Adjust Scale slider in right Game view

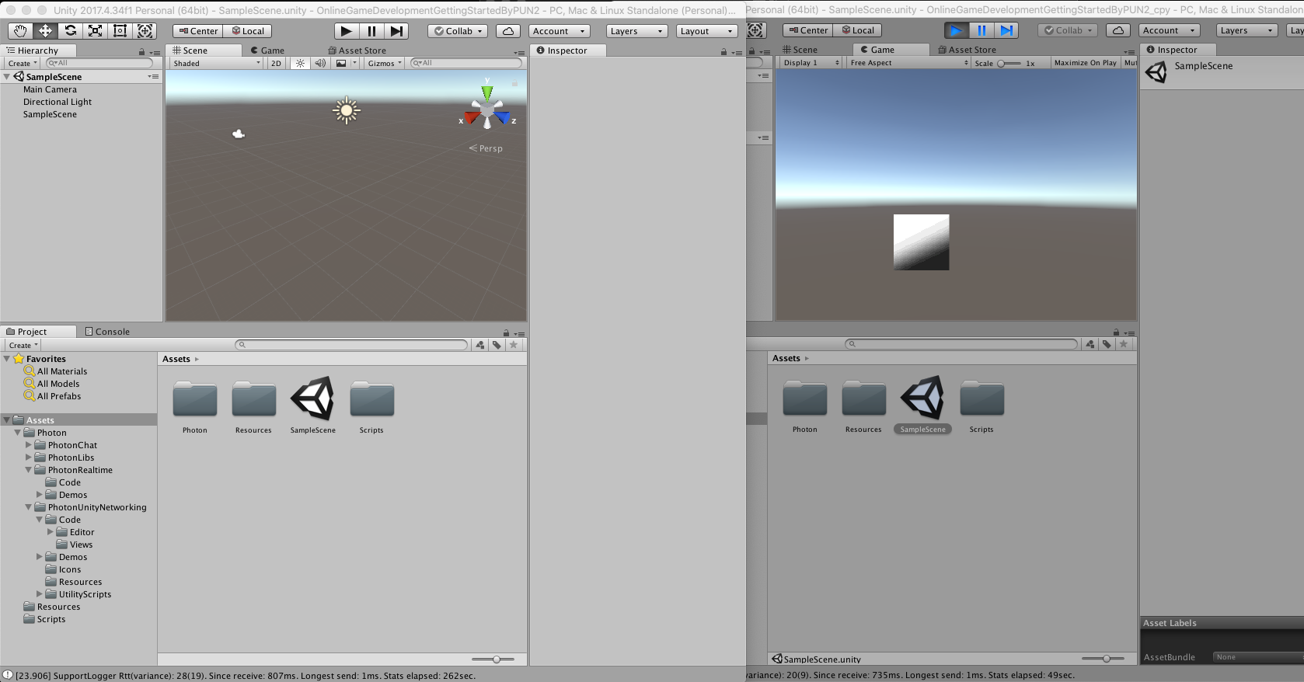[x=1009, y=64]
